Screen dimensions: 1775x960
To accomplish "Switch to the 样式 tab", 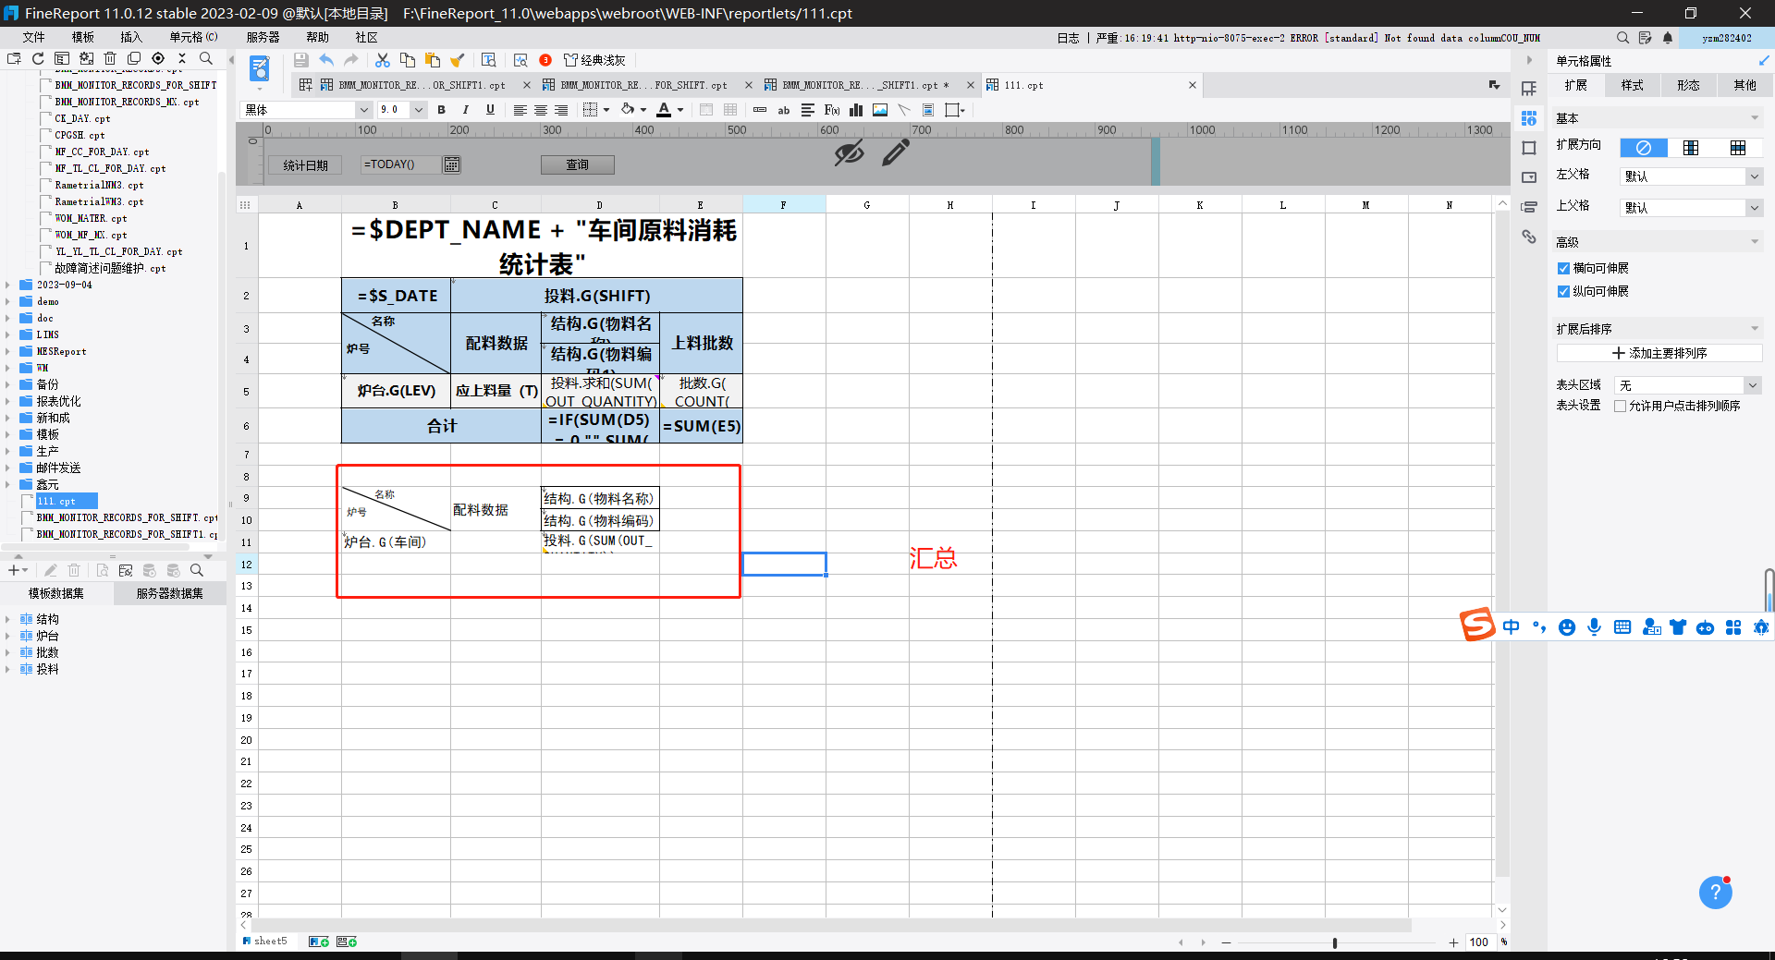I will 1632,85.
